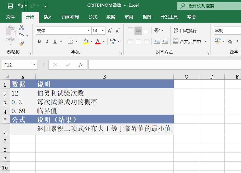Image resolution: width=241 pixels, height=173 pixels.
Task: Open the Name Box dropdown arrow
Action: 34,65
